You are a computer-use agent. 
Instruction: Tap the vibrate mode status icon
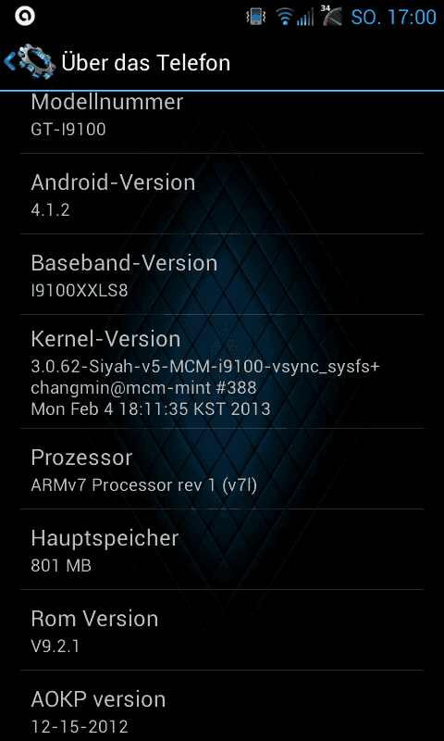coord(256,17)
